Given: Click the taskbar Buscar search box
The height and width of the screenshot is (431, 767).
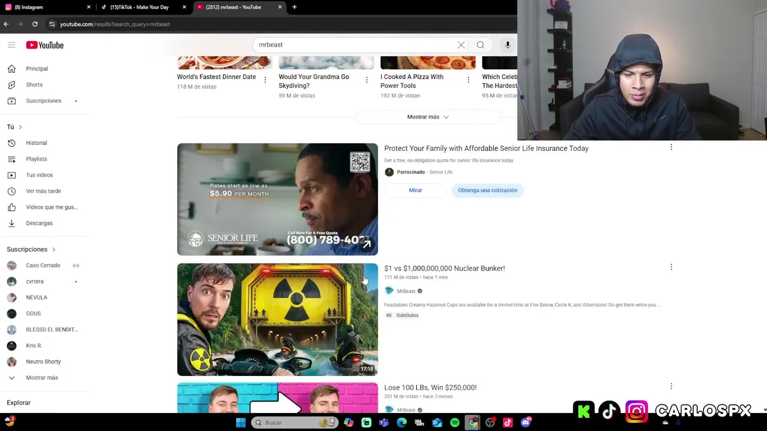Looking at the screenshot, I should coord(294,423).
